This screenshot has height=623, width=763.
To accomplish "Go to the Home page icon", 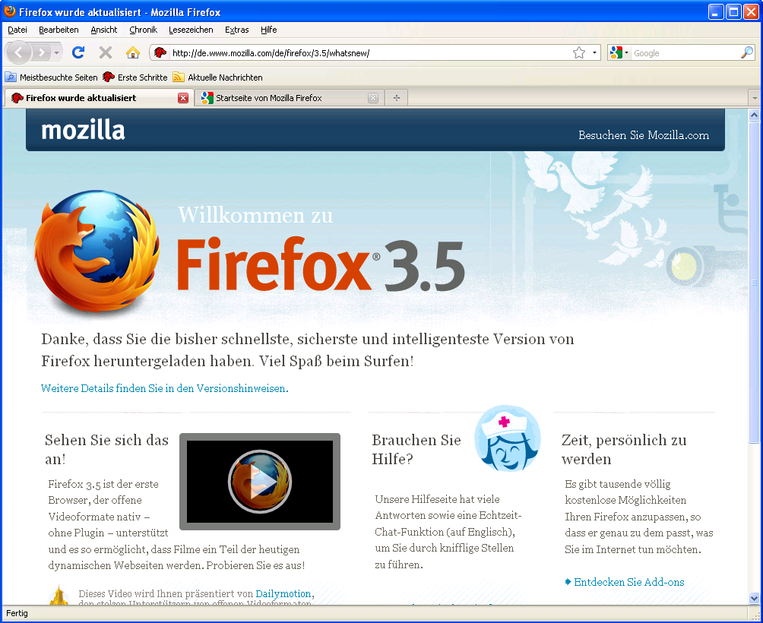I will 133,52.
